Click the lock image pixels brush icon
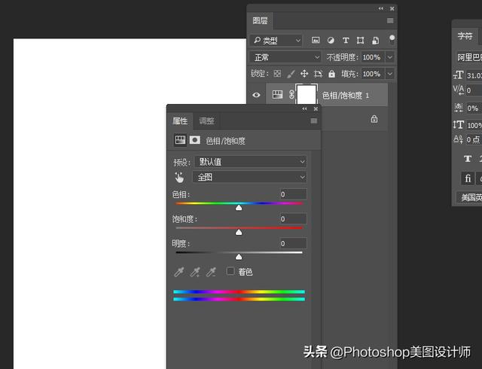This screenshot has width=482, height=369. [291, 74]
